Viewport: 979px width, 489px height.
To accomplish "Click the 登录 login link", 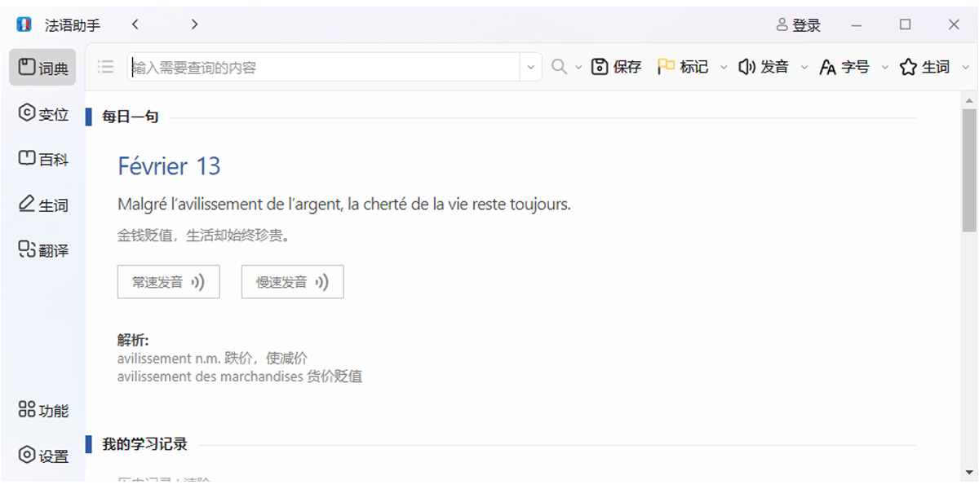I will click(x=799, y=25).
